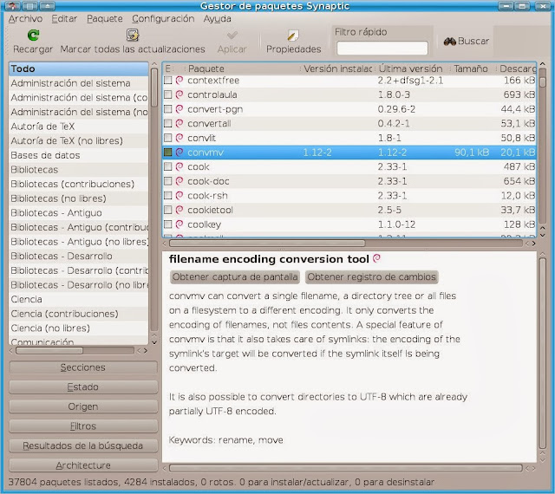Select the Administración del sistema category
Viewport: 555px width, 494px height.
78,83
